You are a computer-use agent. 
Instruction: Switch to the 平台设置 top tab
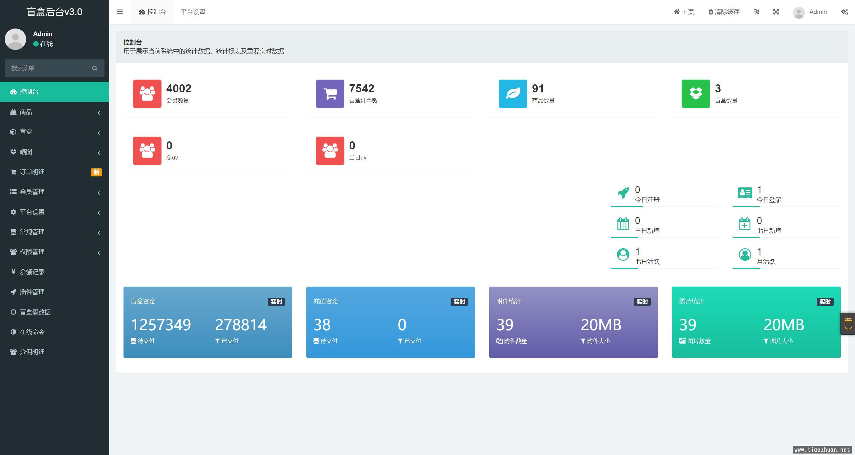(x=193, y=12)
